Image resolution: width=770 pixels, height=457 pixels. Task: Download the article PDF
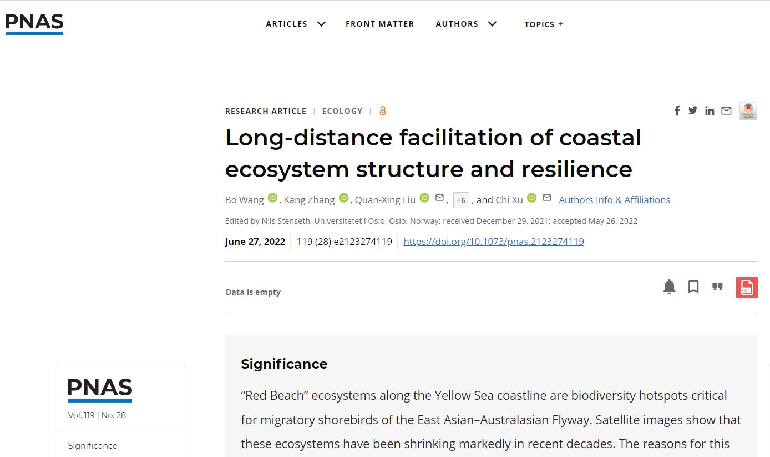coord(747,287)
